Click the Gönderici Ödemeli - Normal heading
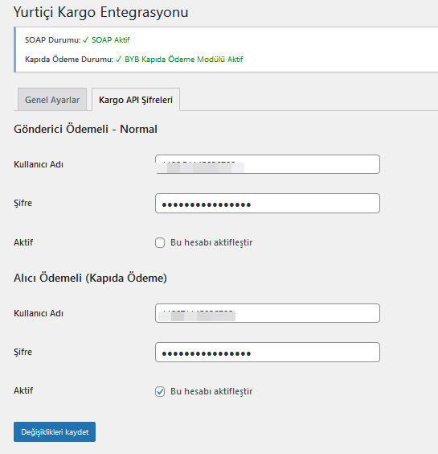This screenshot has height=454, width=438. (85, 129)
